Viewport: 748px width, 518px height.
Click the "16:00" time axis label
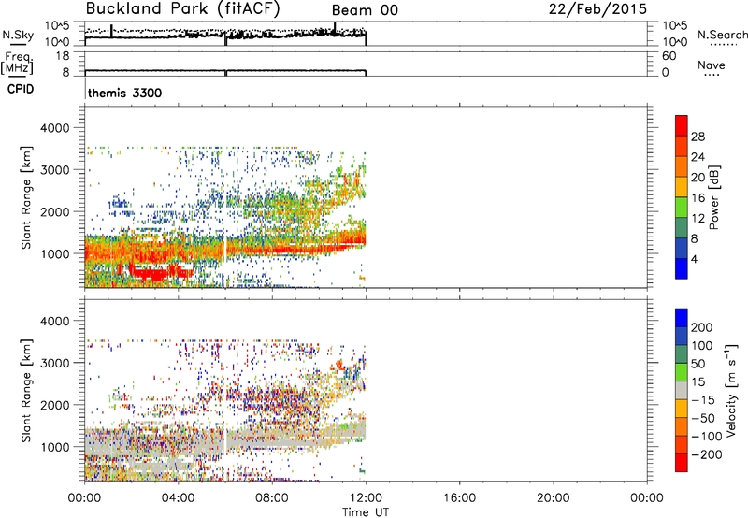[459, 498]
